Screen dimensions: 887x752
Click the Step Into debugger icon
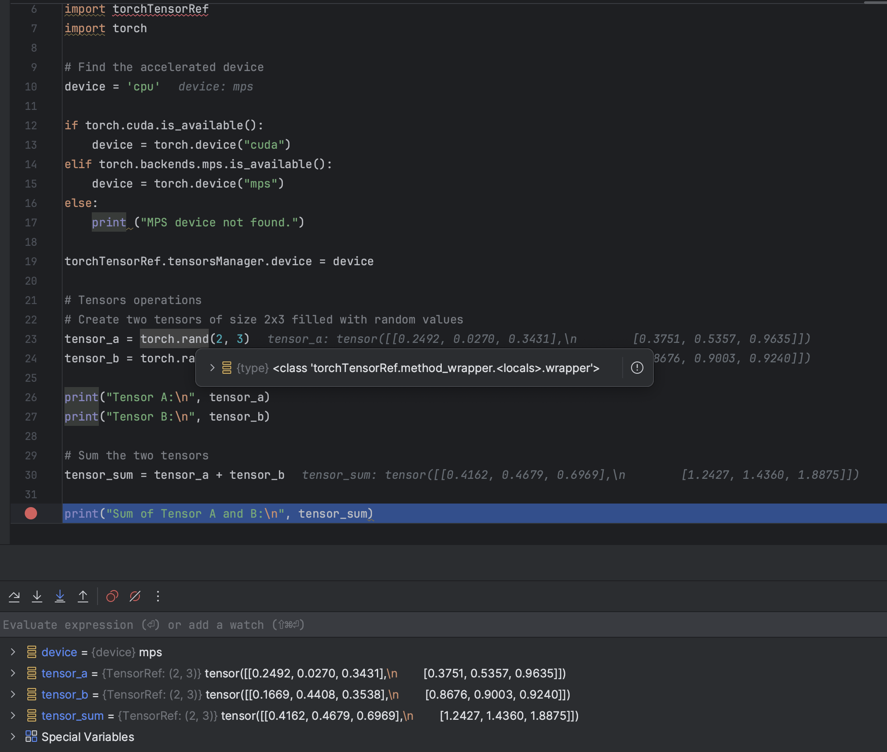tap(37, 597)
